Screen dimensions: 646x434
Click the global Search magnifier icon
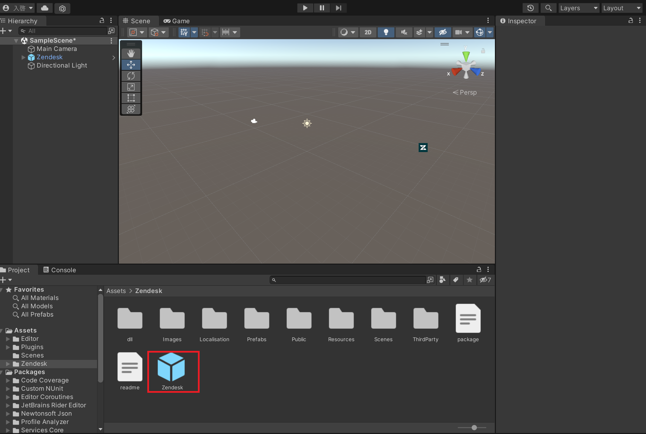click(548, 8)
